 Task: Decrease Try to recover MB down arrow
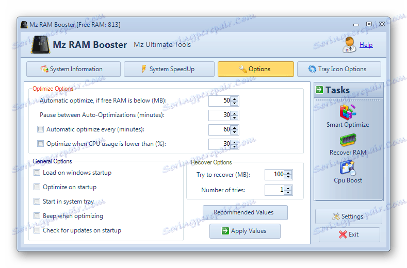[288, 177]
